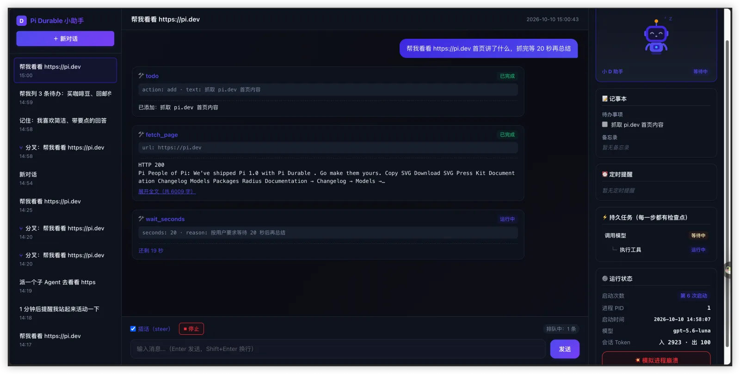This screenshot has height=374, width=740.
Task: Click the notebook icon beside 记事本
Action: click(x=605, y=99)
